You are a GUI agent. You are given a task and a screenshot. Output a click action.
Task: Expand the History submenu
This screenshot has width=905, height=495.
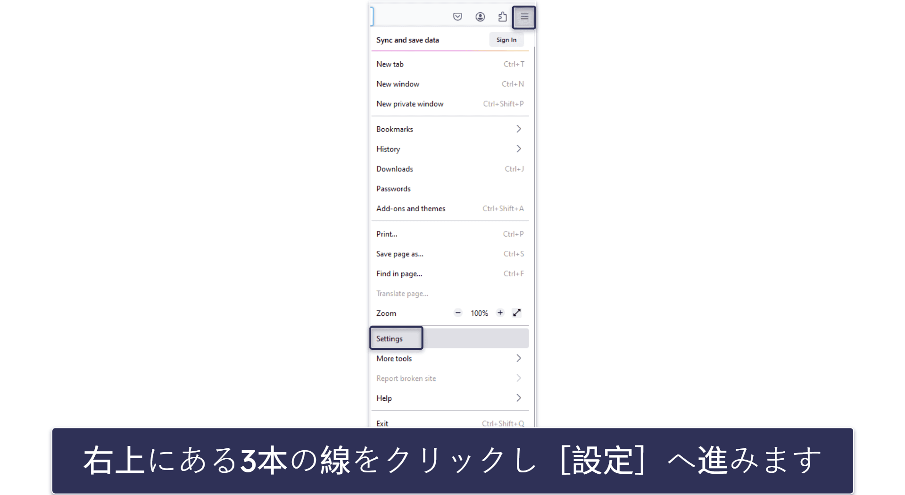[x=450, y=149]
